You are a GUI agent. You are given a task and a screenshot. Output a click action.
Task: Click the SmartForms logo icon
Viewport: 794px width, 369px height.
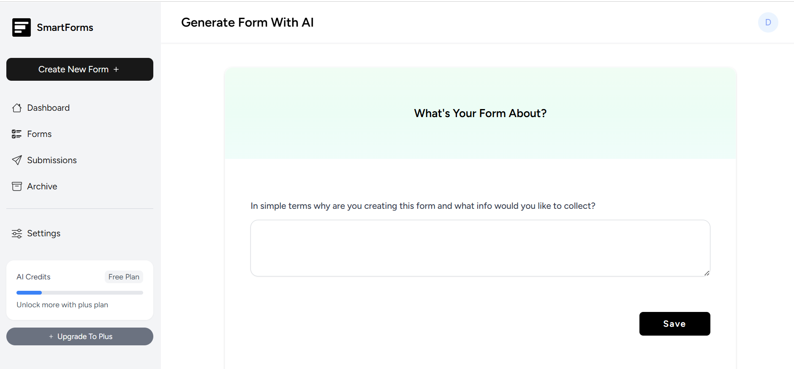(22, 27)
